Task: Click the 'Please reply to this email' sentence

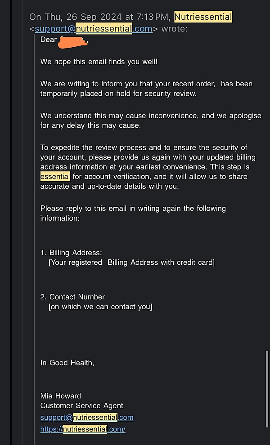Action: point(133,209)
